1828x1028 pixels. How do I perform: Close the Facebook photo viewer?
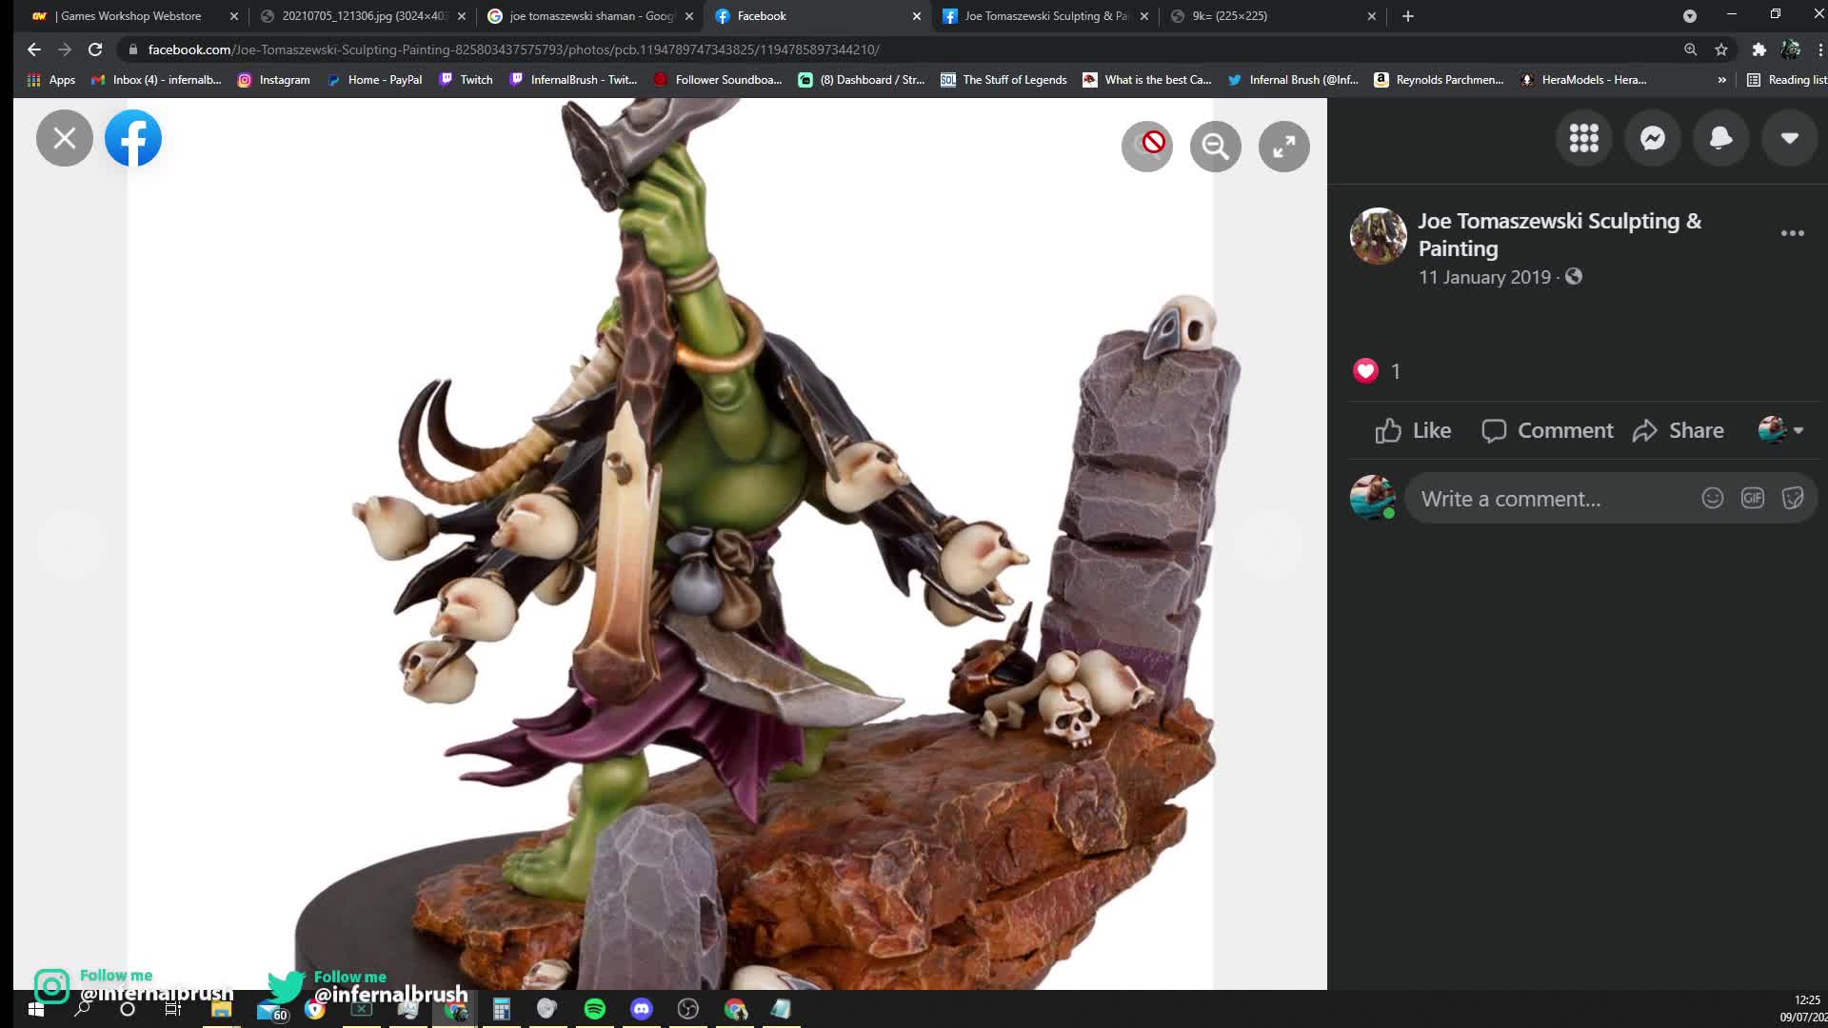65,139
